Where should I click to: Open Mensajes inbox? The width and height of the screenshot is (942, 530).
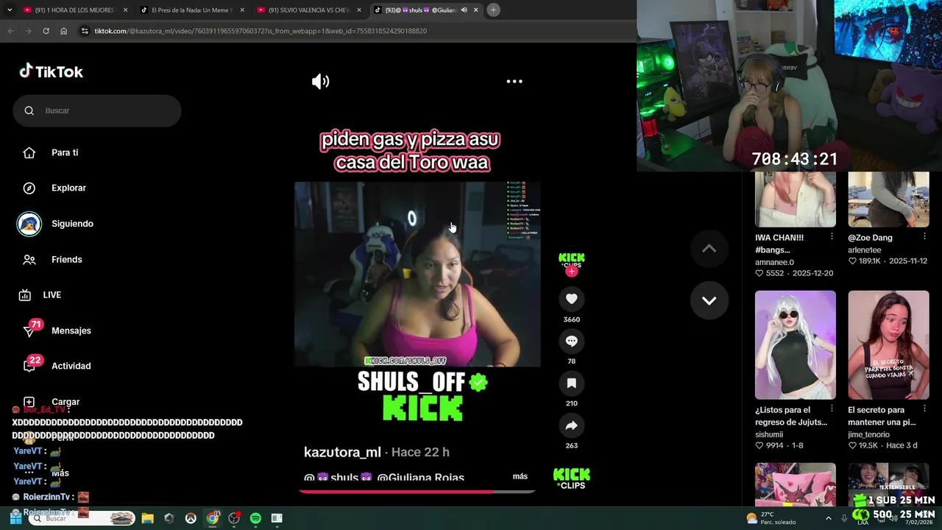tap(71, 331)
